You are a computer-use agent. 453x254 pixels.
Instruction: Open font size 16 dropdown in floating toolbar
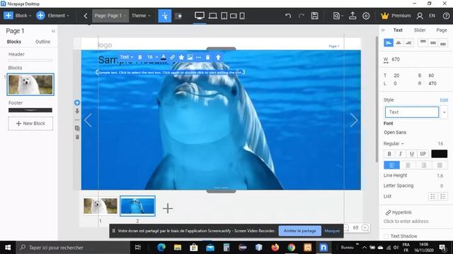152,57
